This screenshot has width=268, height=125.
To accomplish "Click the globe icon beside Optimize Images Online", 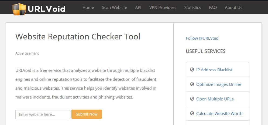I will (192, 84).
